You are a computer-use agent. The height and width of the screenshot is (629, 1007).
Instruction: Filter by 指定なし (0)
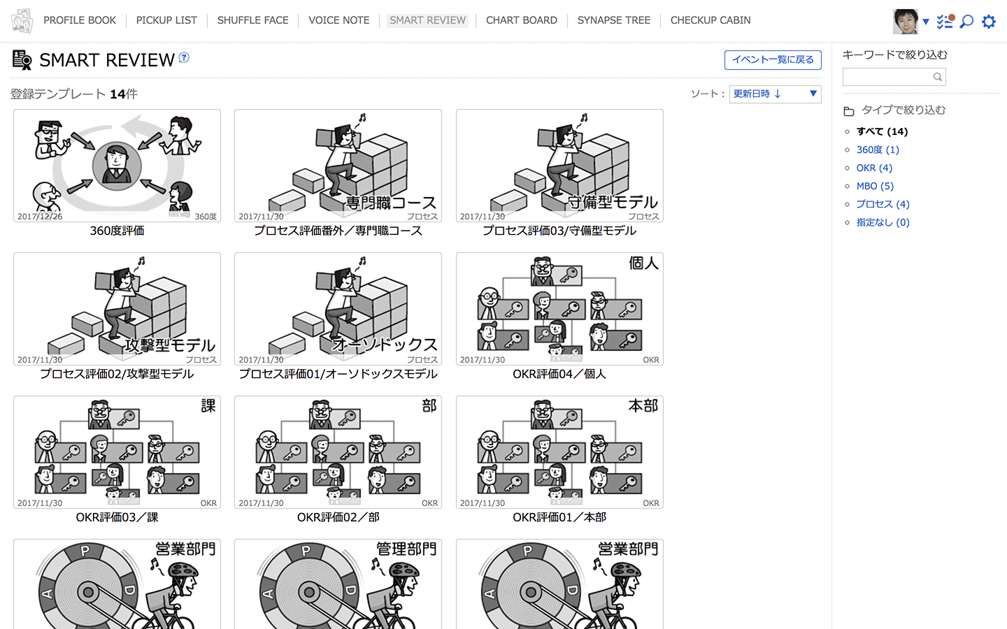coord(883,222)
